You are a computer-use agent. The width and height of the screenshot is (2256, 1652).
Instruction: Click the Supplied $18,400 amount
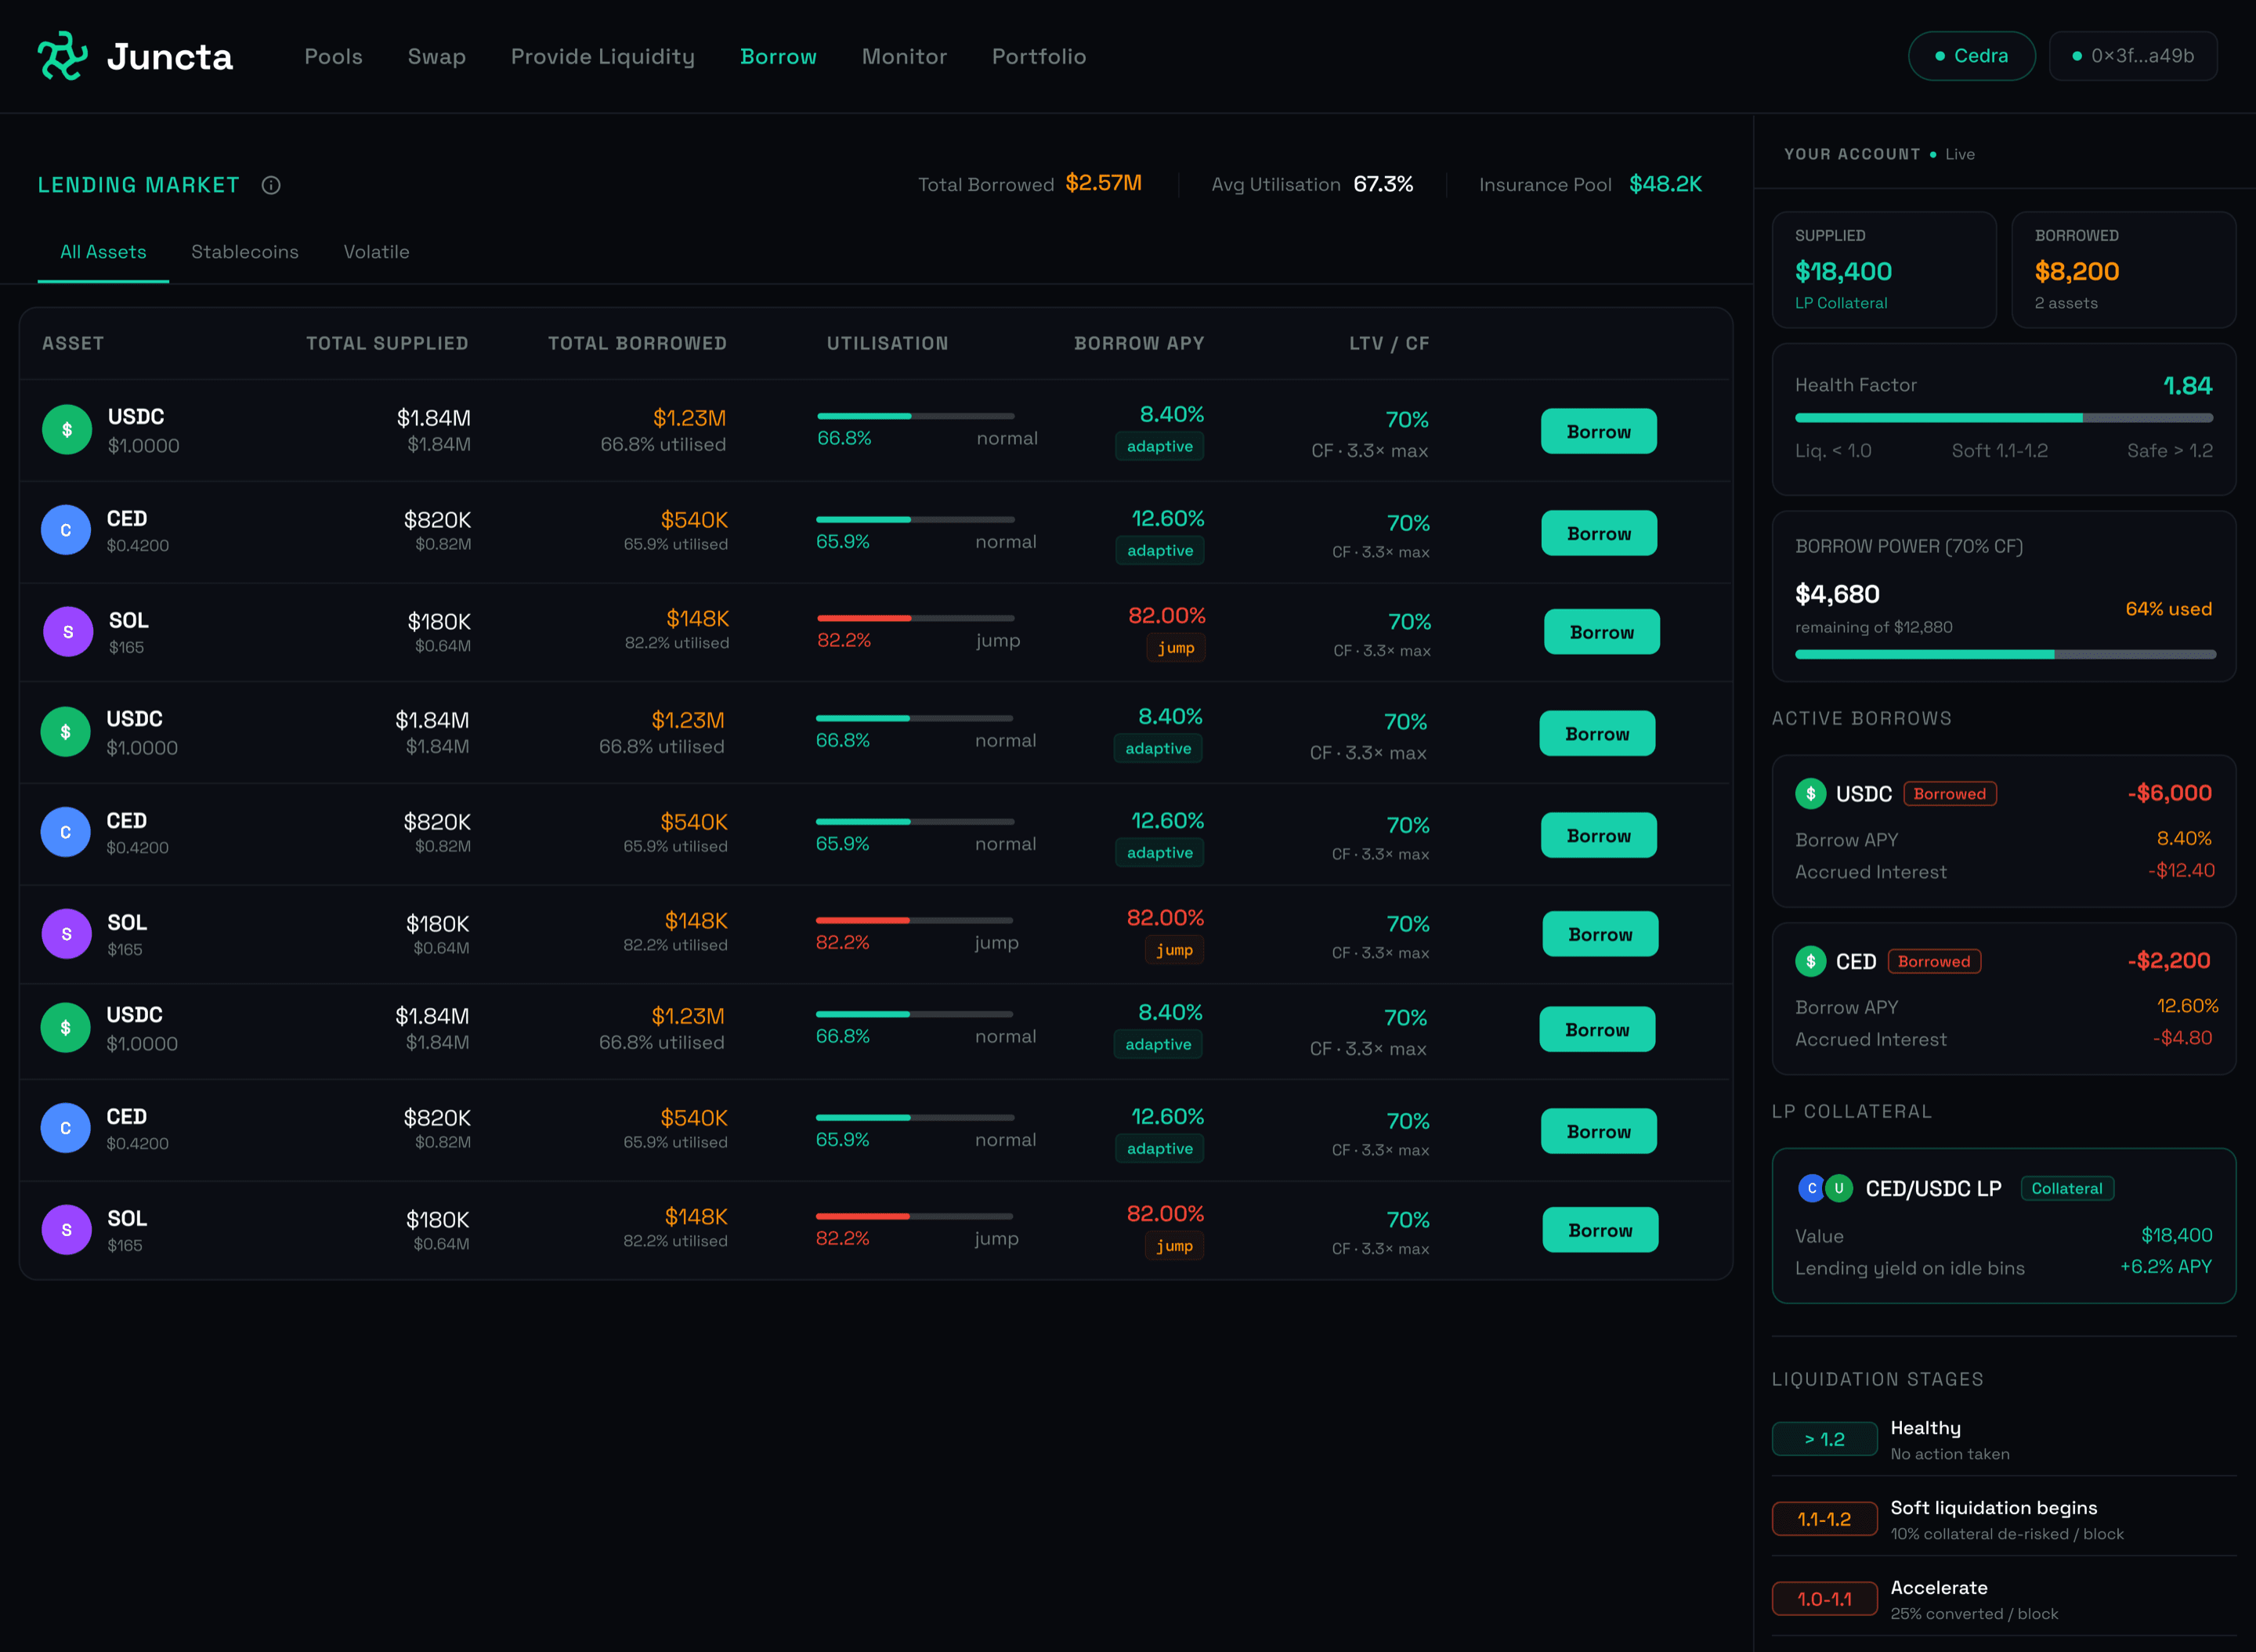point(1843,272)
